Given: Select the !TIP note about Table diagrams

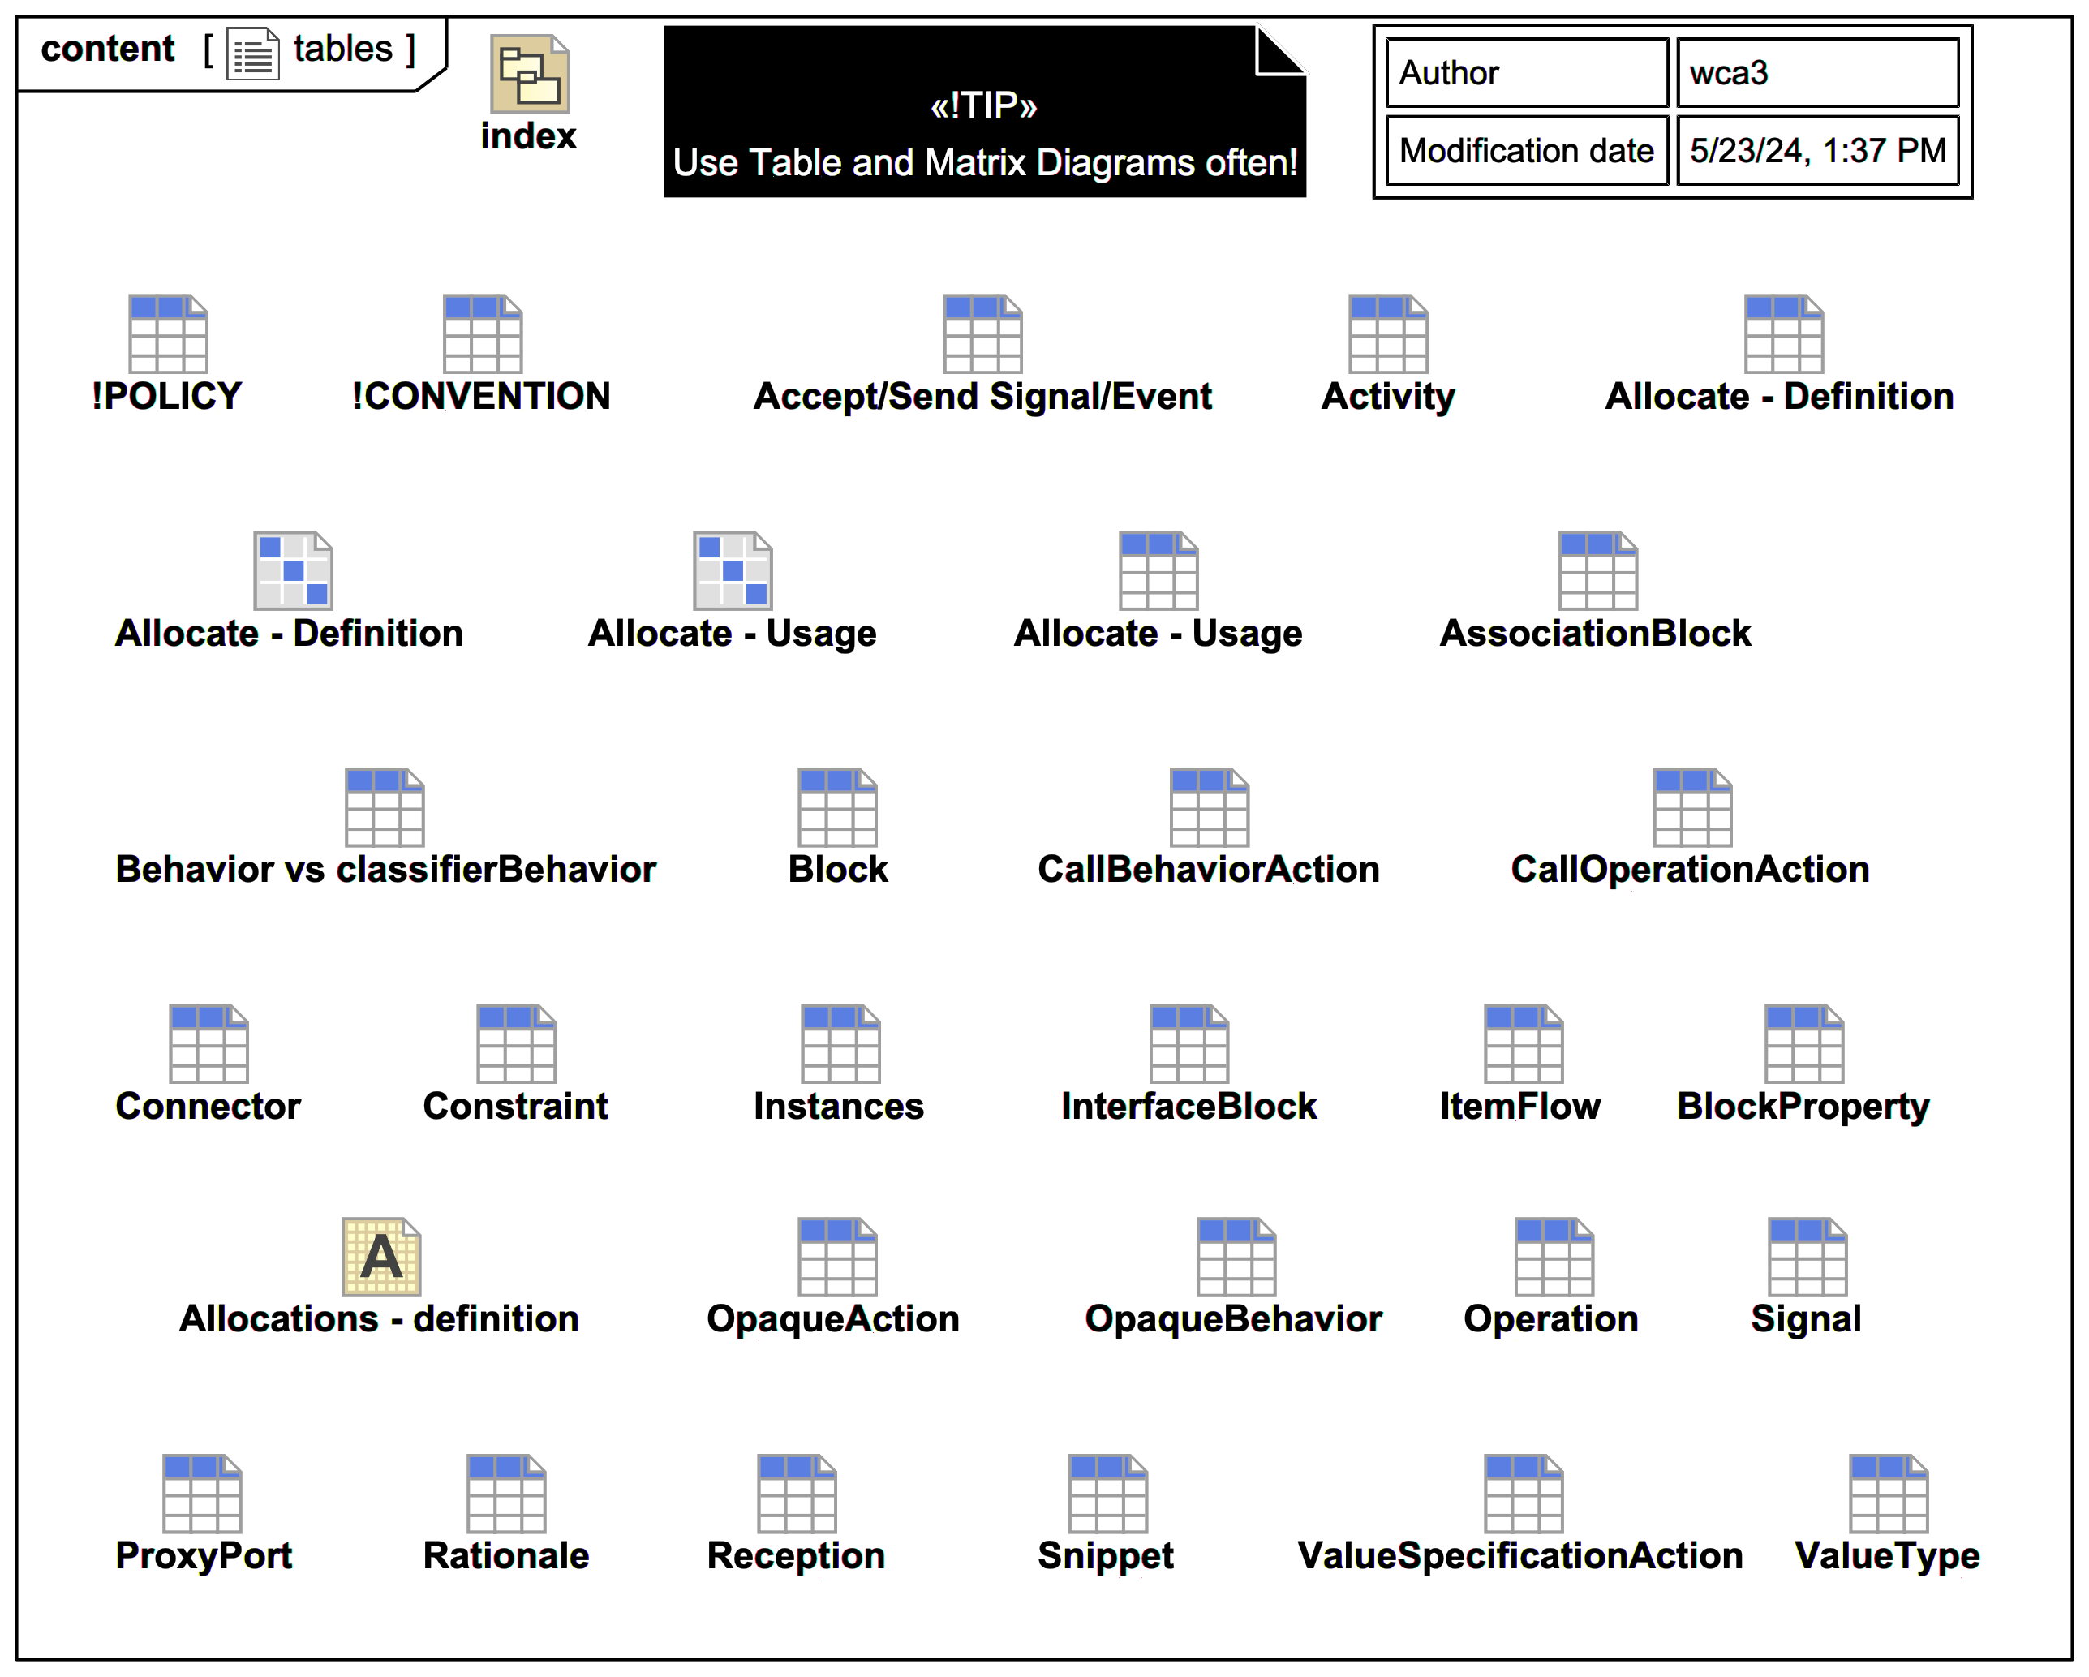Looking at the screenshot, I should pos(983,111).
